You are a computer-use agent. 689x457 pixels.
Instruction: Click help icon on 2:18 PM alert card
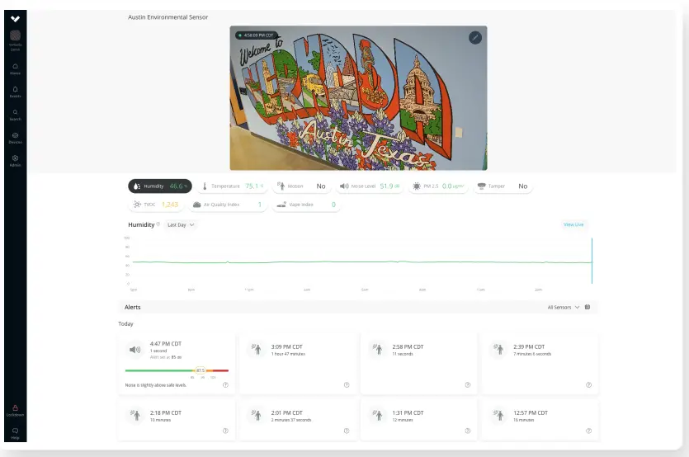[225, 431]
